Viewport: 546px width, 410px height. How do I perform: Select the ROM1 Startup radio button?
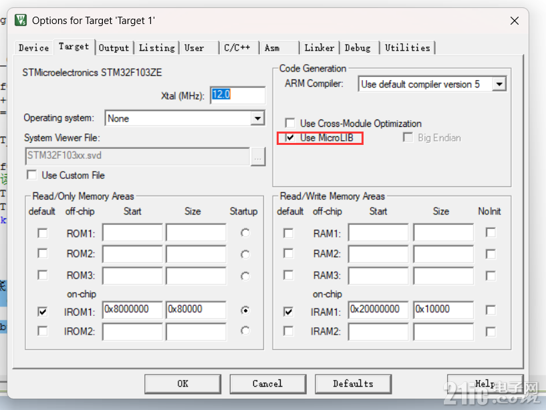tap(245, 233)
